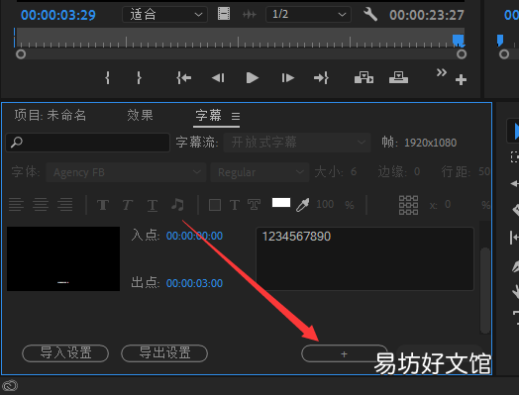Click the Mark Out bracket icon
The height and width of the screenshot is (395, 519).
(x=139, y=78)
